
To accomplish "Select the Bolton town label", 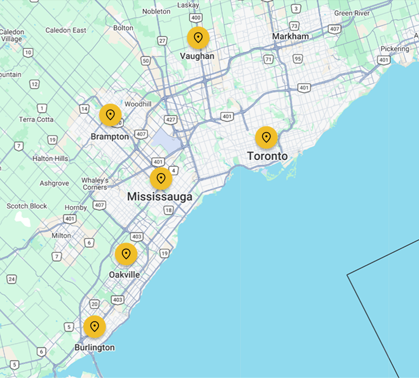I will [x=124, y=27].
